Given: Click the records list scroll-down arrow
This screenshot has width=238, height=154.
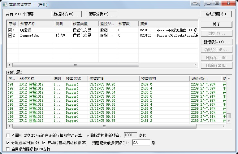Looking at the screenshot, I should [229, 121].
